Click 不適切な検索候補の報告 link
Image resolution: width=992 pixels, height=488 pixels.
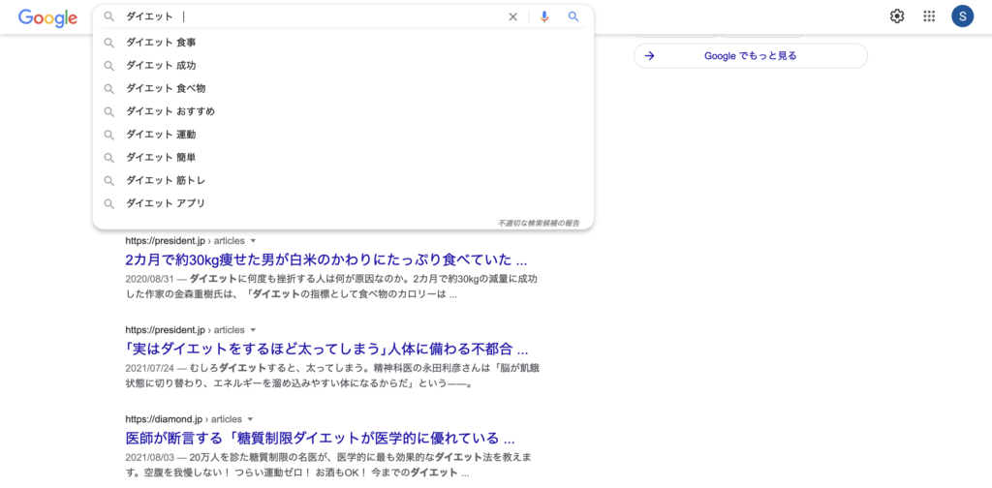[539, 223]
